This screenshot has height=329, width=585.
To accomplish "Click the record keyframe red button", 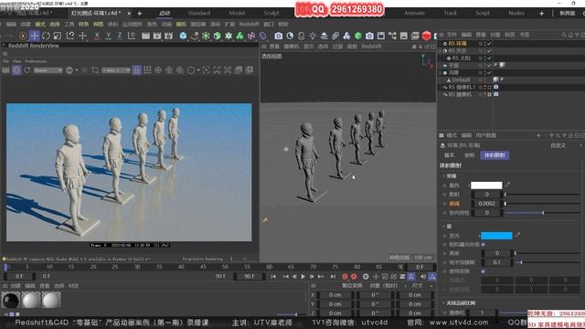I will (x=345, y=276).
